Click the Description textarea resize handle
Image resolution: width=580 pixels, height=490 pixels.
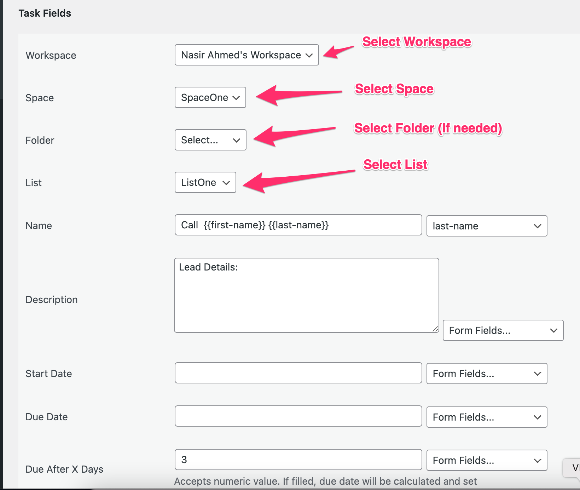(x=435, y=329)
